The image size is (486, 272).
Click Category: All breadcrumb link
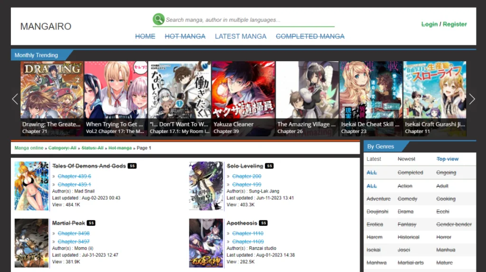point(62,148)
